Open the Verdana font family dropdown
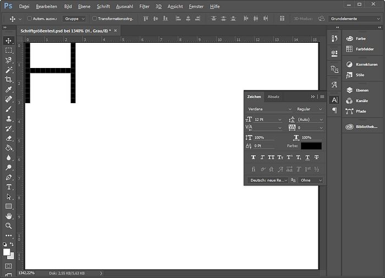 269,109
